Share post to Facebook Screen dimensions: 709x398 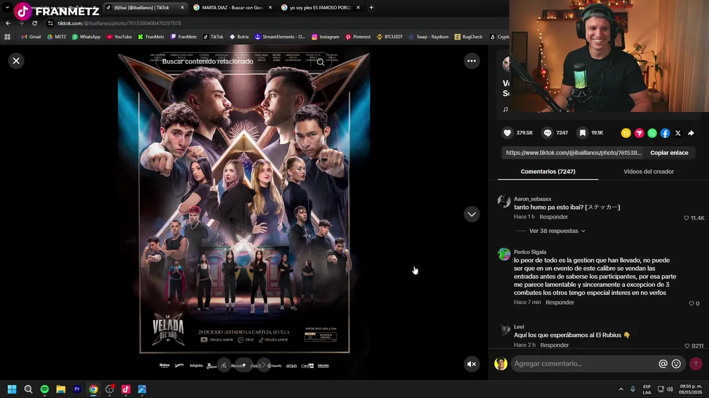click(665, 133)
